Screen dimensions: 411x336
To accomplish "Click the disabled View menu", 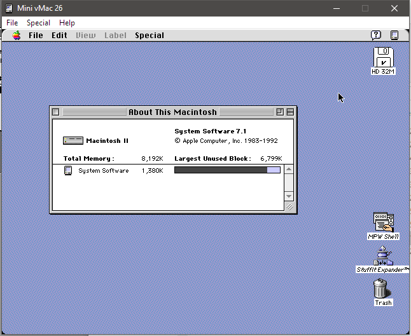I will 86,36.
